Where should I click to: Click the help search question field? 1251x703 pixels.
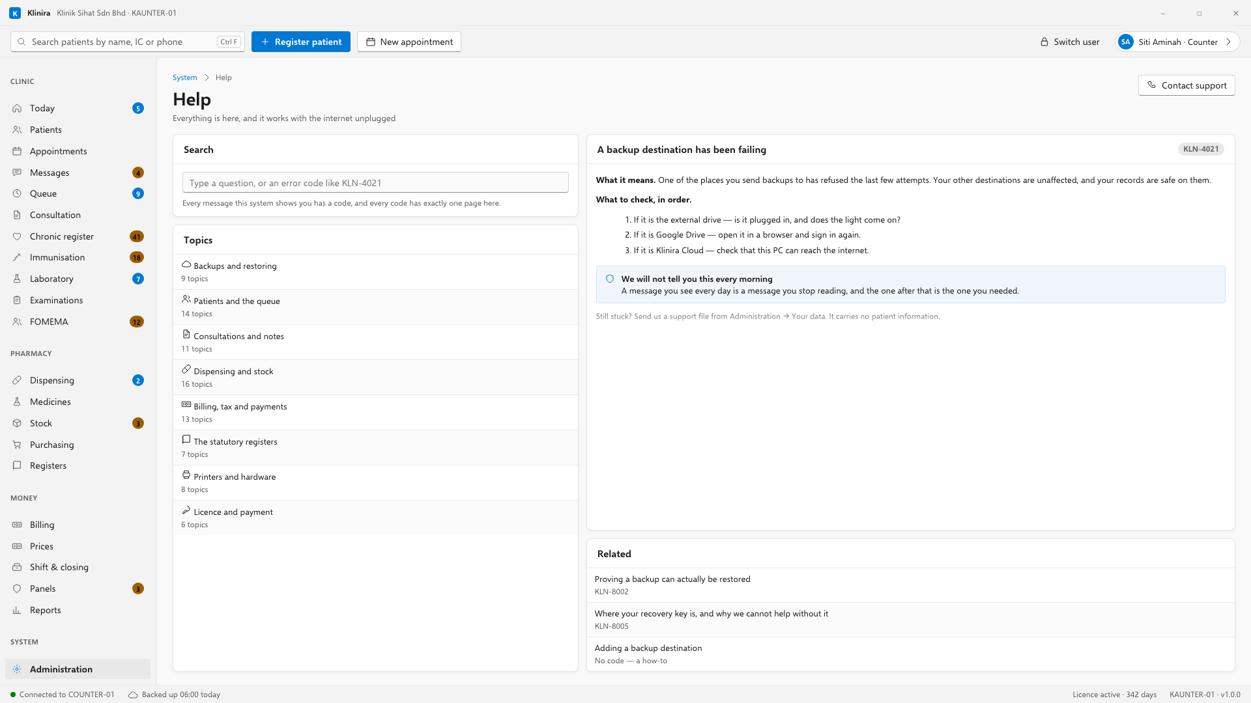pos(375,183)
